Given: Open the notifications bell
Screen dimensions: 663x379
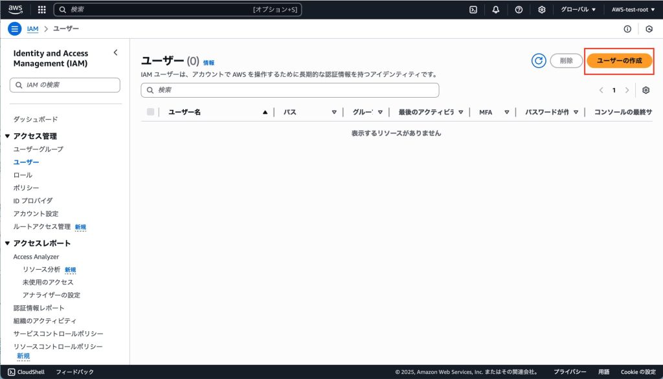Looking at the screenshot, I should tap(495, 9).
